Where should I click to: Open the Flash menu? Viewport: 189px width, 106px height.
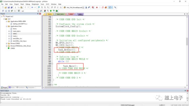click(22, 4)
